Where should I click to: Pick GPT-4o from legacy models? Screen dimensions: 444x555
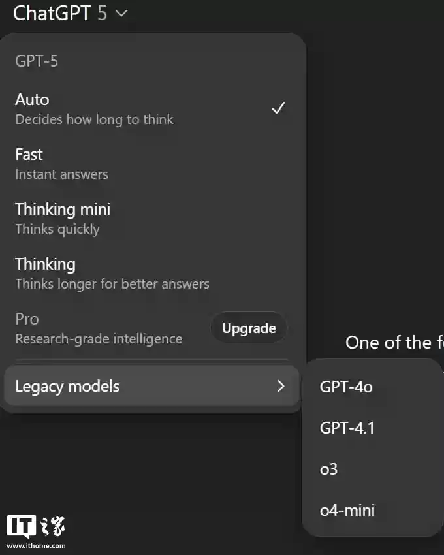click(346, 387)
